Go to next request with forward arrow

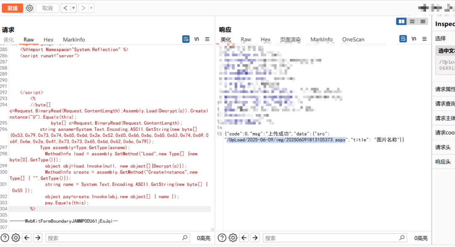click(83, 8)
